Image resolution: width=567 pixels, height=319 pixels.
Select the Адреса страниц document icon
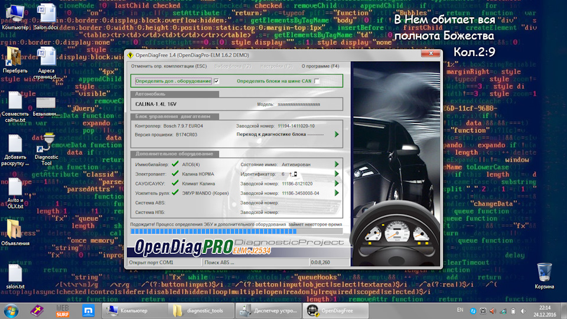pos(46,63)
